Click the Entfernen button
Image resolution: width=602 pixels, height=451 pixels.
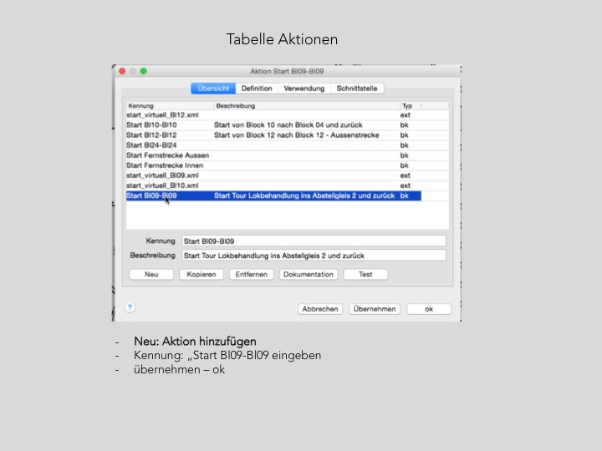251,274
